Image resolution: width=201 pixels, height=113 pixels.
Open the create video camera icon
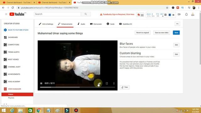click(179, 14)
